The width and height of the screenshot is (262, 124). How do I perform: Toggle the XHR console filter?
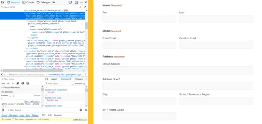pyautogui.click(x=49, y=115)
